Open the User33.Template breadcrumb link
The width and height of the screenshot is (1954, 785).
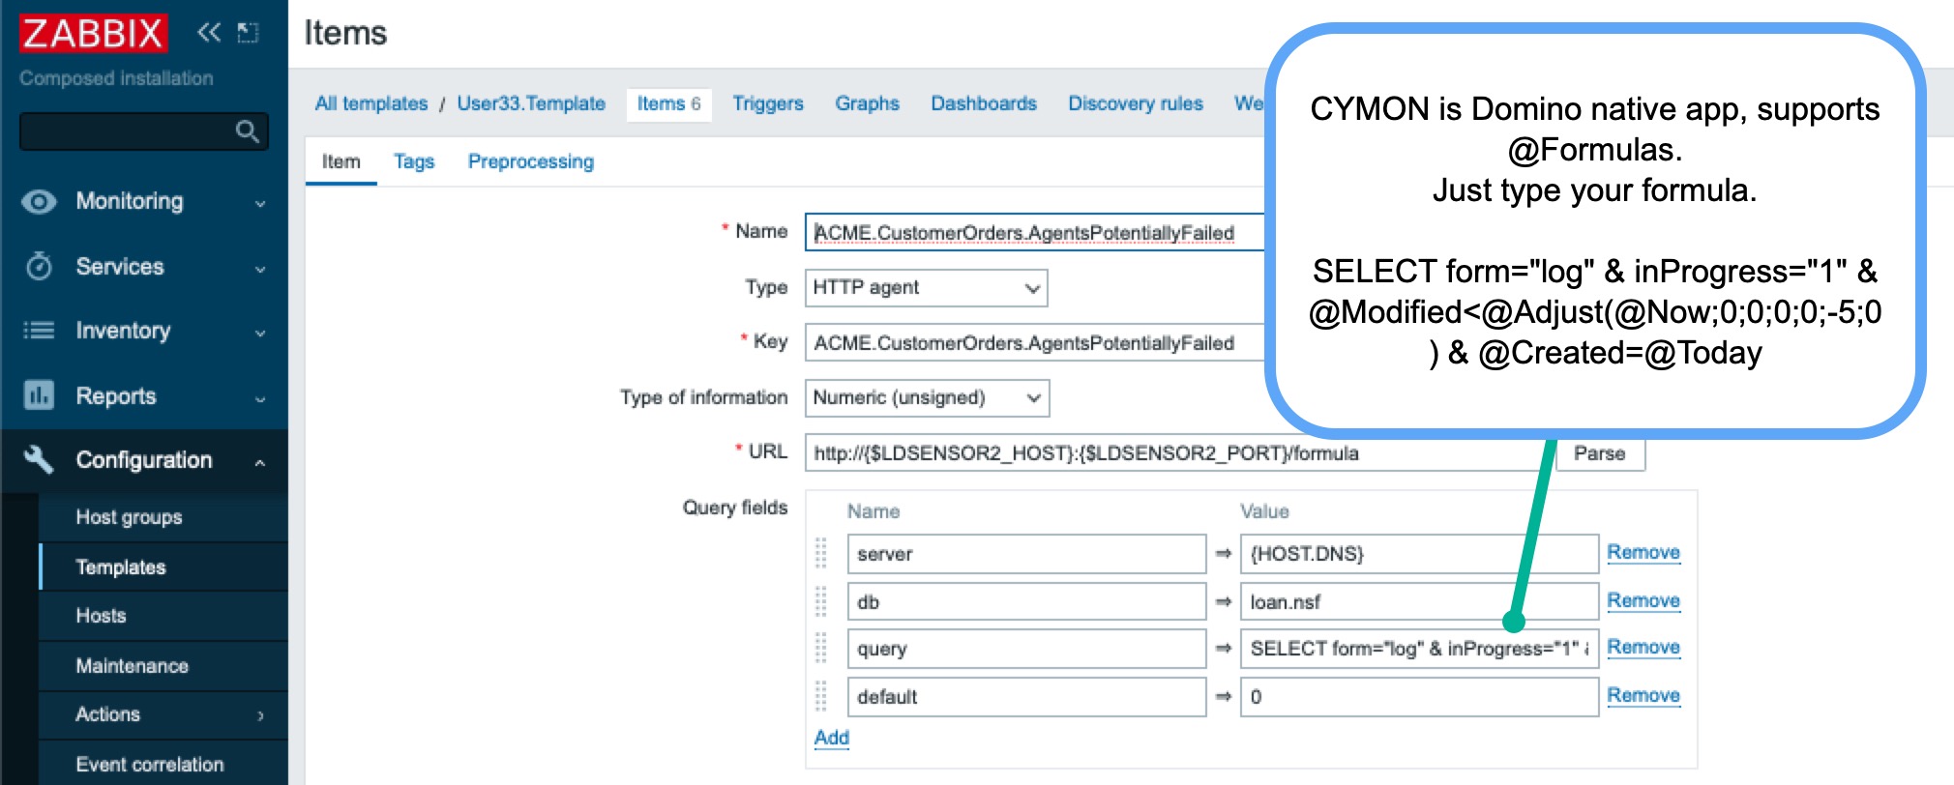click(531, 103)
